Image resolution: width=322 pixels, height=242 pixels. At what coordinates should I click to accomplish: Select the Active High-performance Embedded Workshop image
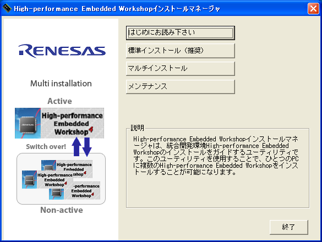[59, 123]
